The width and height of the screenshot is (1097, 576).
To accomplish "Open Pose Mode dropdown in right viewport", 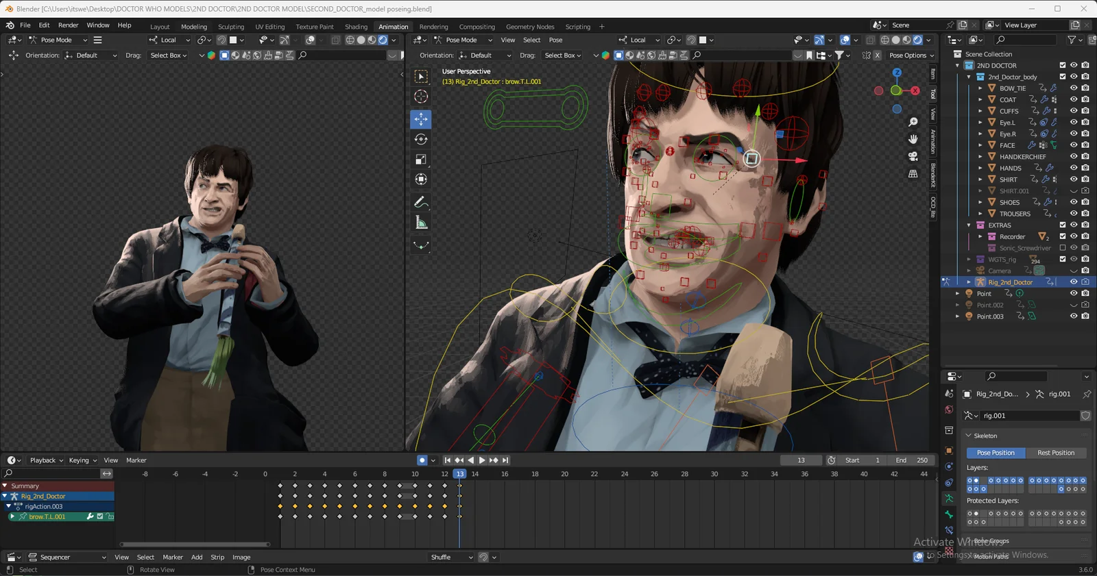I will (463, 40).
